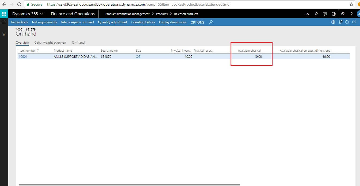Expand the hamburger navigation pane
Image resolution: width=360 pixels, height=186 pixels.
tap(4, 22)
